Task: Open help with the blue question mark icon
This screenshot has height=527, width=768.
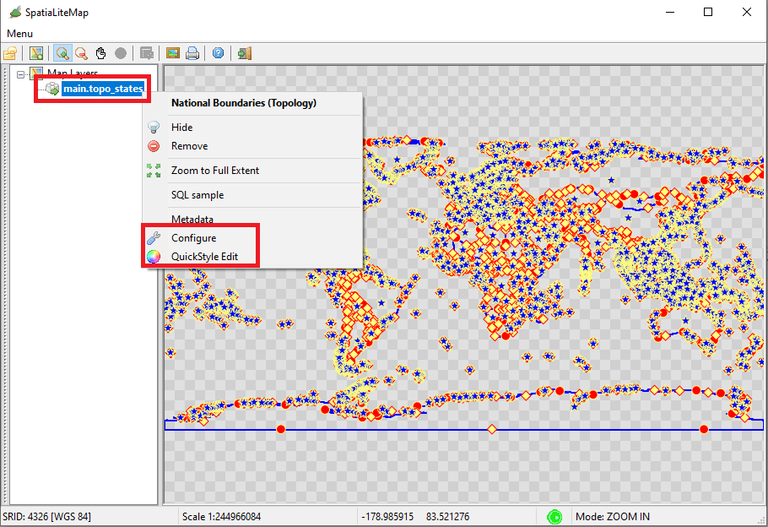Action: (x=218, y=53)
